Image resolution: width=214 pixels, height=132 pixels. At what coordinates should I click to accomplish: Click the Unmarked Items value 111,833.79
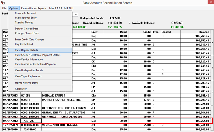tap(115, 23)
